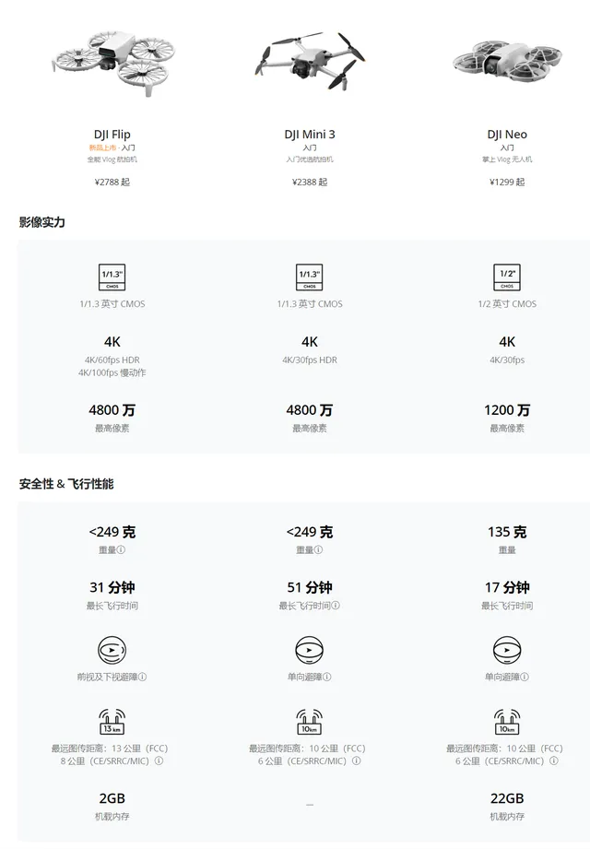Screen dimensions: 590x849
Task: Click DJI Flip's 13 km transmission icon
Action: tap(112, 722)
